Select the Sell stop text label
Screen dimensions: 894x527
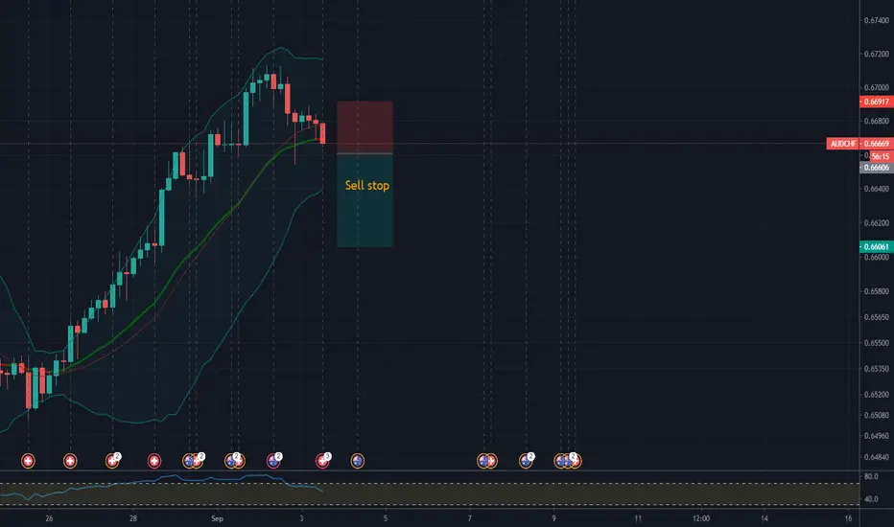tap(367, 185)
